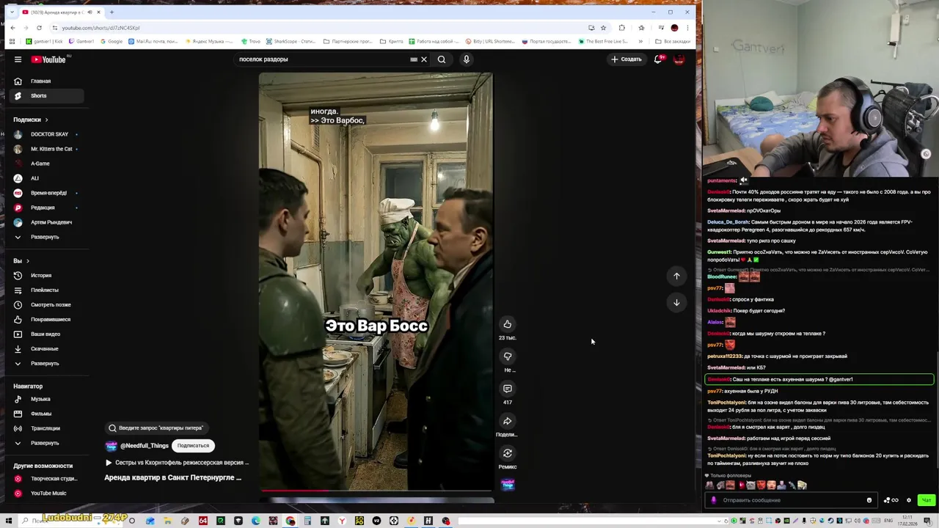The height and width of the screenshot is (528, 939).
Task: Open Смотреть позже in sidebar
Action: [47, 305]
